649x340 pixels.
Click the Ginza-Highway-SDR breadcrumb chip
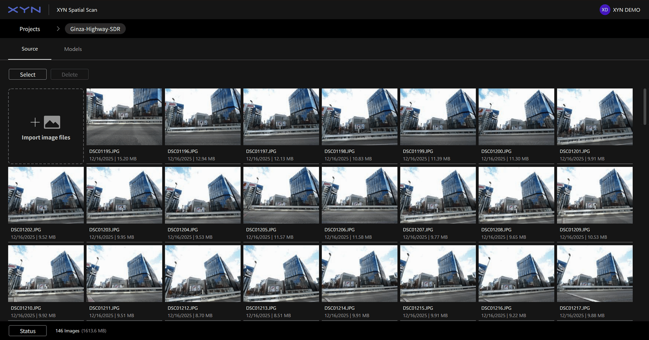coord(95,29)
